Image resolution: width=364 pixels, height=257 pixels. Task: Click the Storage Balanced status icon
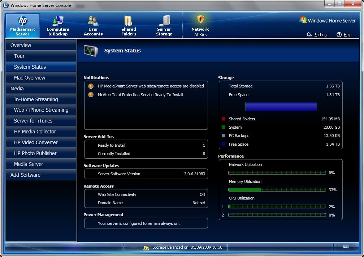[x=146, y=248]
